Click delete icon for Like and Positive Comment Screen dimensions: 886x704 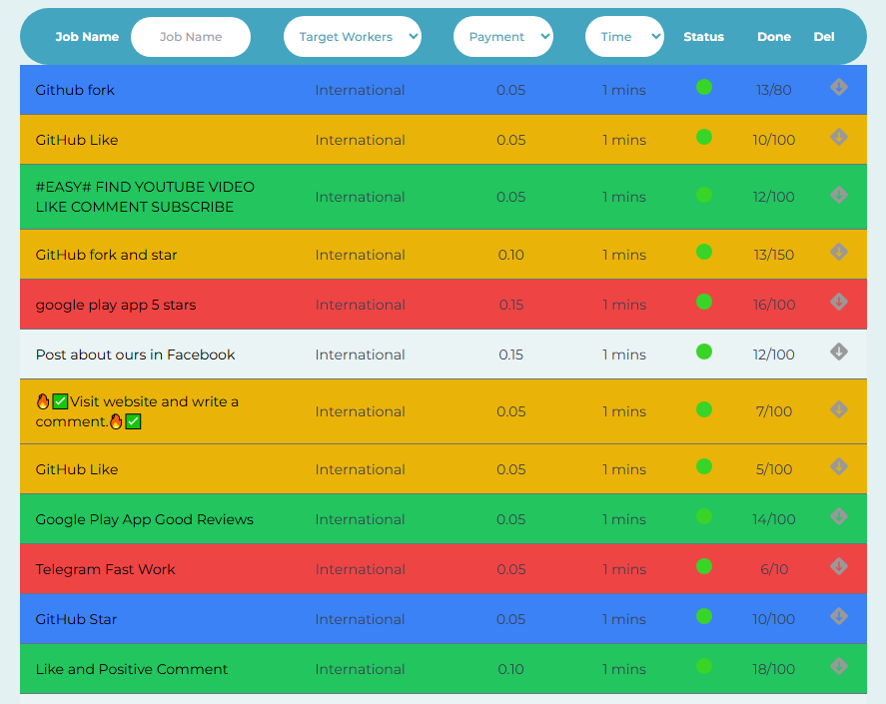tap(838, 666)
